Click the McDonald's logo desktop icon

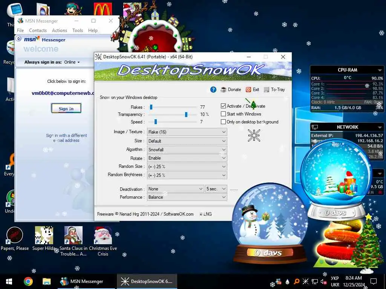click(103, 9)
